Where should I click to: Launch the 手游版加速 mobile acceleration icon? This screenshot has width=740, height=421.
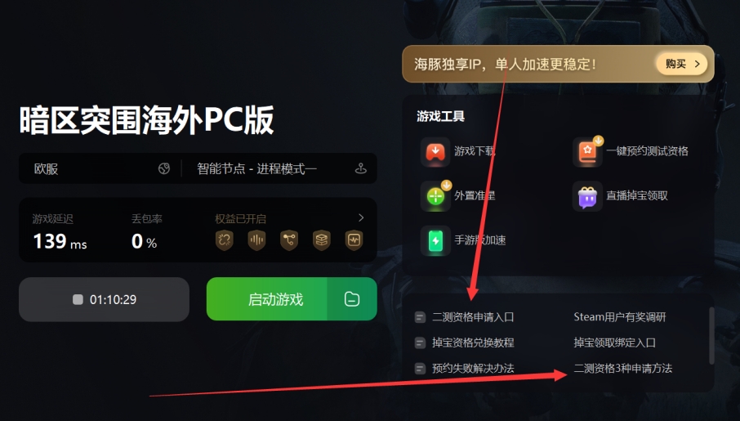(435, 240)
